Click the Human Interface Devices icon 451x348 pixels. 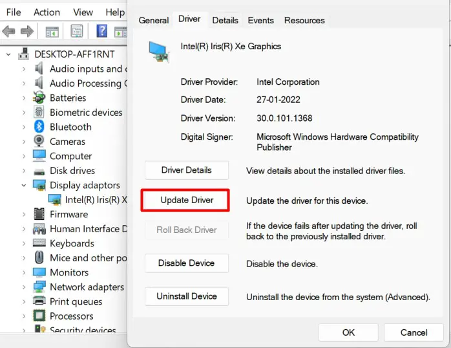pyautogui.click(x=39, y=229)
